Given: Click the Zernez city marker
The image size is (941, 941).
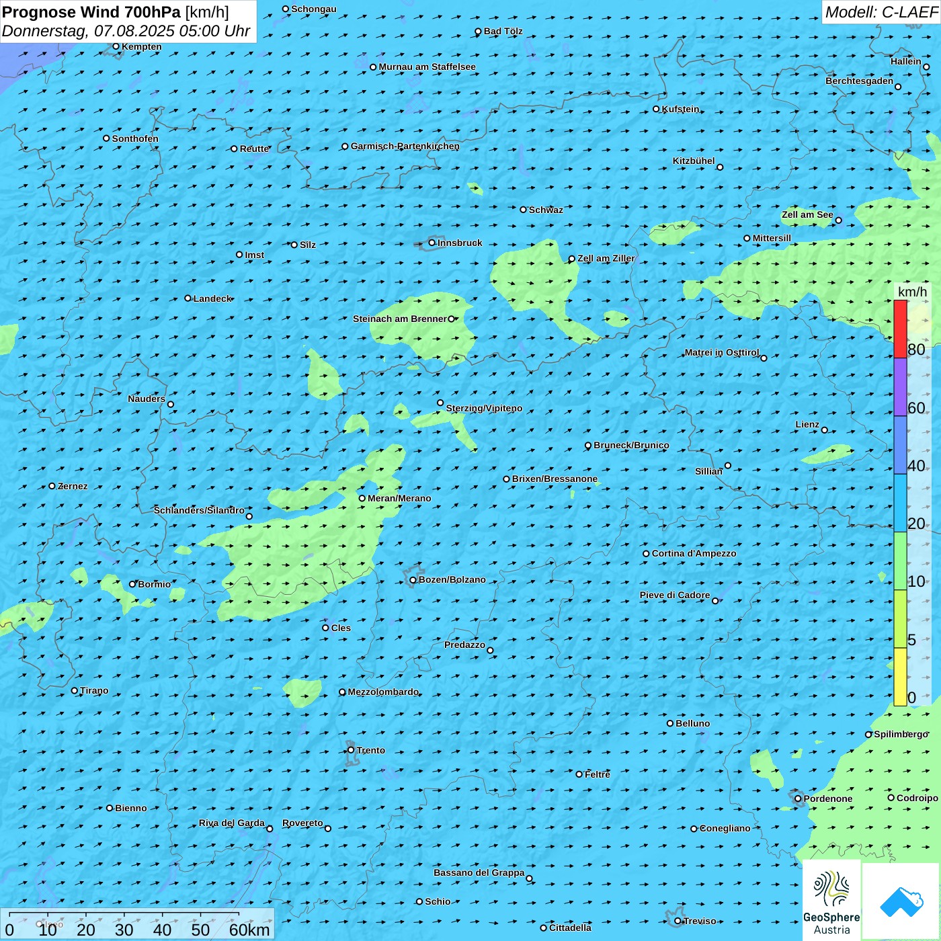Looking at the screenshot, I should [x=52, y=486].
